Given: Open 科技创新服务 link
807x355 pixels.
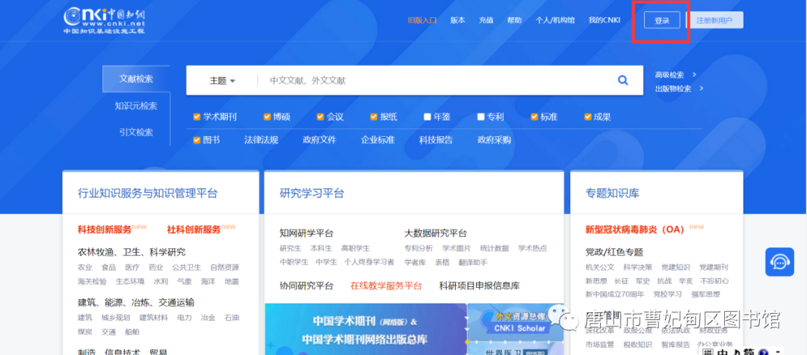Looking at the screenshot, I should [105, 229].
